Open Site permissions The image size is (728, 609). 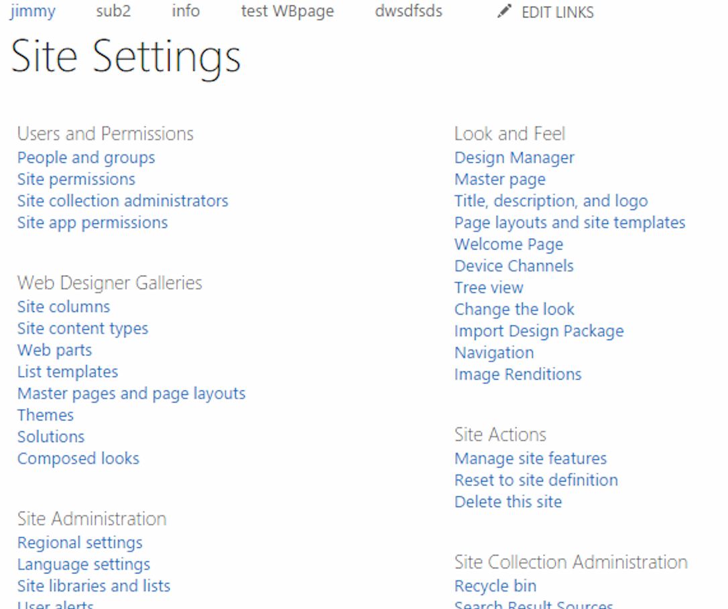click(76, 179)
